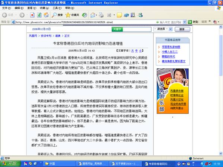Open the 冷暖人生之二 book link
The height and width of the screenshot is (167, 223).
click(x=170, y=52)
